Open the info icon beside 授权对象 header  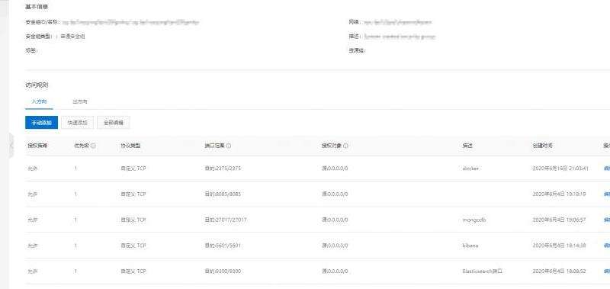point(345,146)
